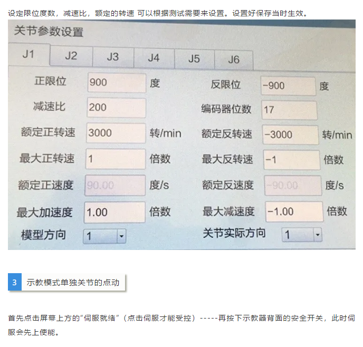The height and width of the screenshot is (347, 363).
Task: Click the 最大反转速 multiplier field
Action: 291,160
